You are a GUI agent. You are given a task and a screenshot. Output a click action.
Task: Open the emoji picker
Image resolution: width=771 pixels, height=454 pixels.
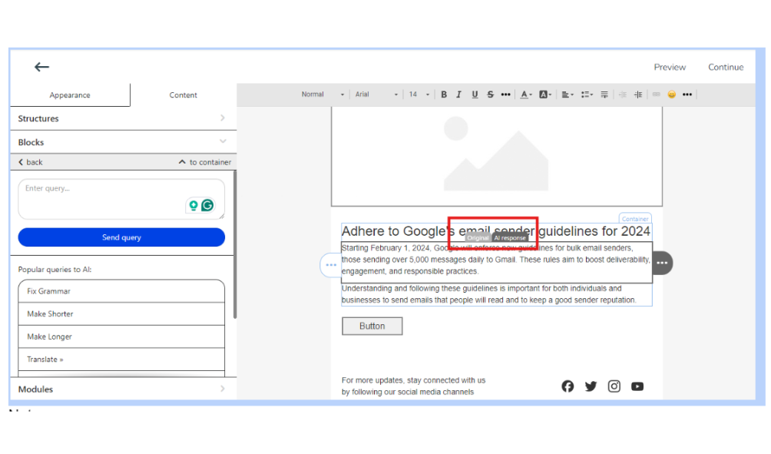[x=672, y=94]
